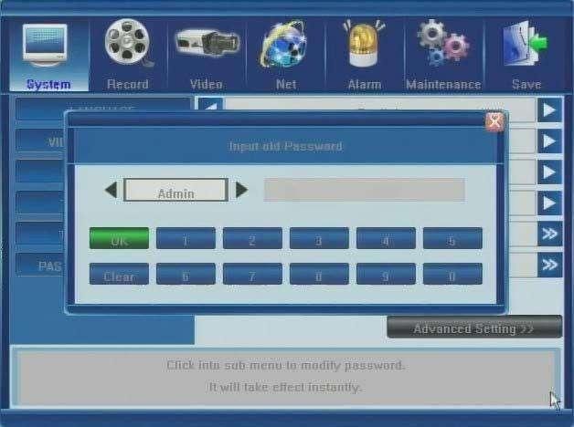Click the left arrow in settings row
574x427 pixels.
[x=210, y=104]
